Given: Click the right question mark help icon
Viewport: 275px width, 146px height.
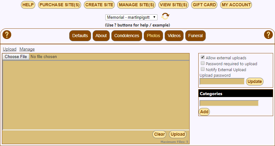Looking at the screenshot, I should click(x=268, y=35).
